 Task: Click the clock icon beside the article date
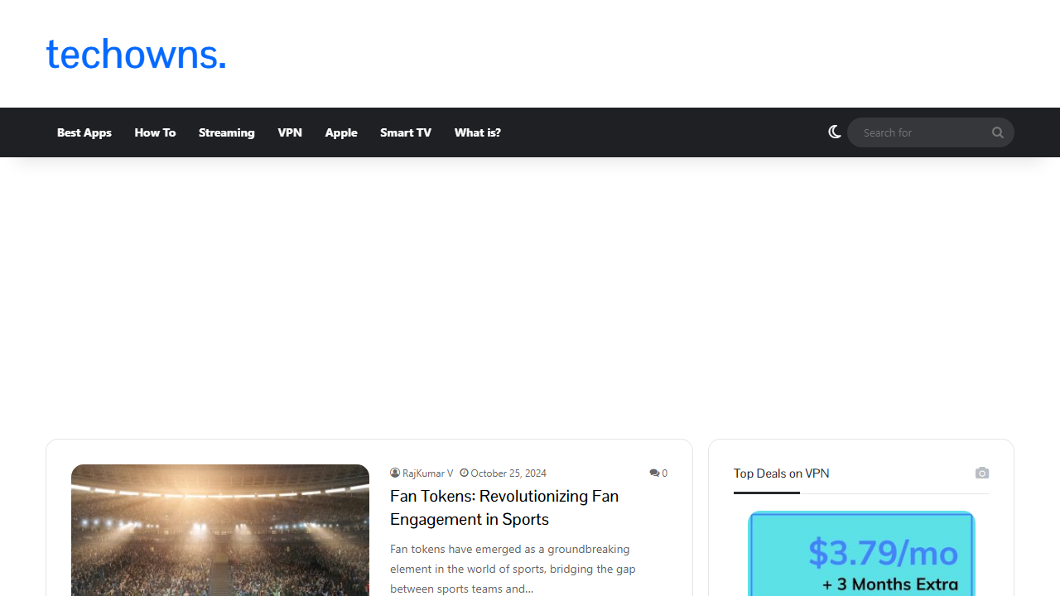coord(464,473)
